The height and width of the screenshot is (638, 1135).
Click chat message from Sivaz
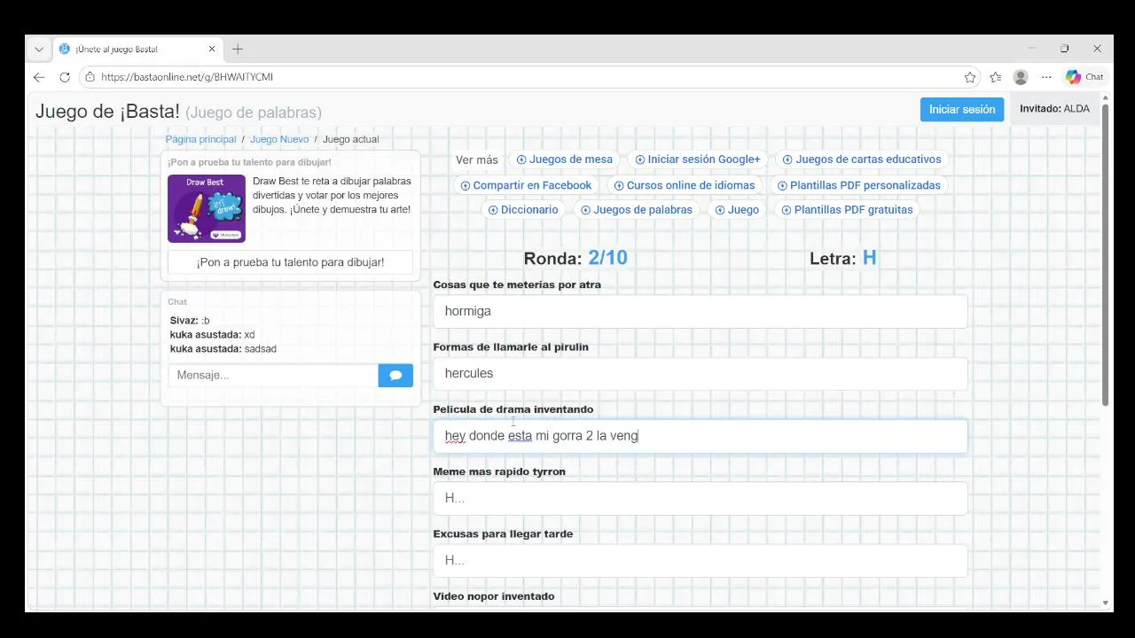[x=190, y=320]
